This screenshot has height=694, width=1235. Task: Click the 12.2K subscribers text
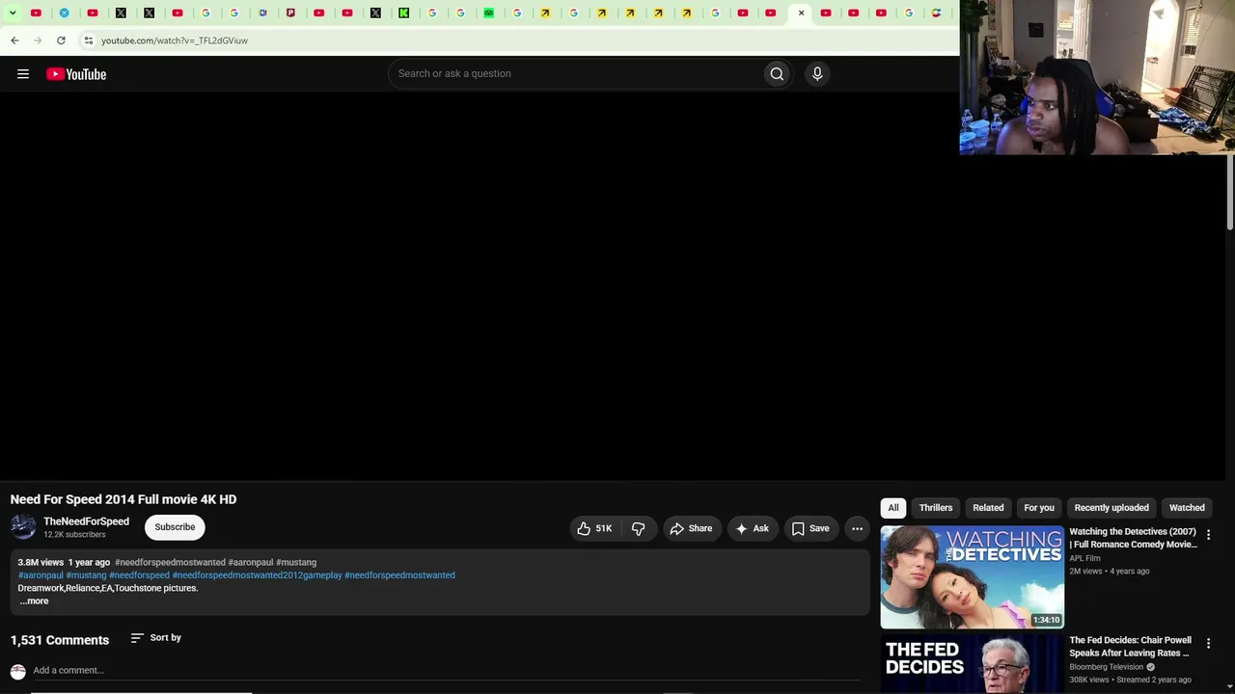point(74,535)
